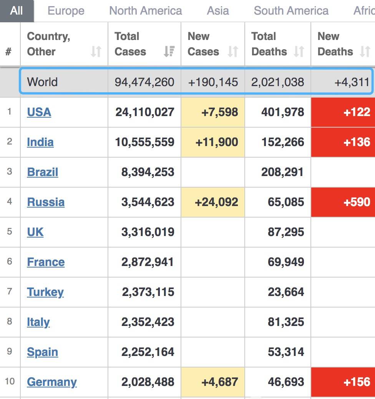This screenshot has height=399, width=375.
Task: Open the North America tab
Action: click(x=146, y=11)
